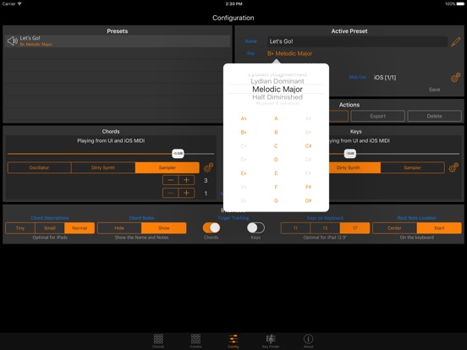Click the Chords volume slider handle

coord(179,154)
